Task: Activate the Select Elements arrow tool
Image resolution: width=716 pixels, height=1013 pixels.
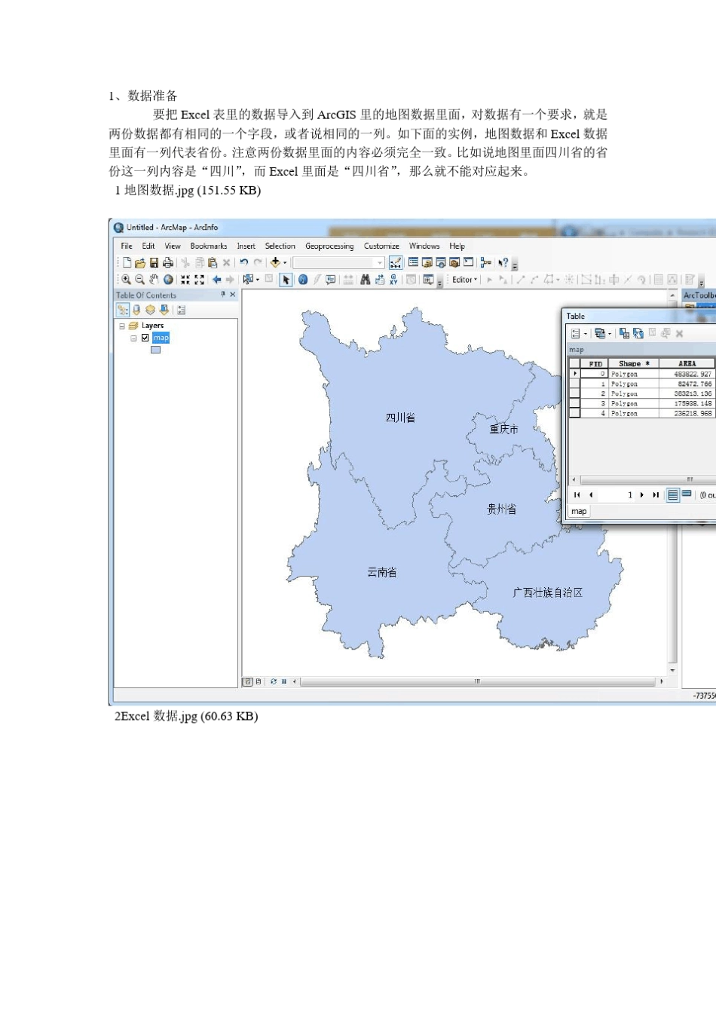Action: 286,280
